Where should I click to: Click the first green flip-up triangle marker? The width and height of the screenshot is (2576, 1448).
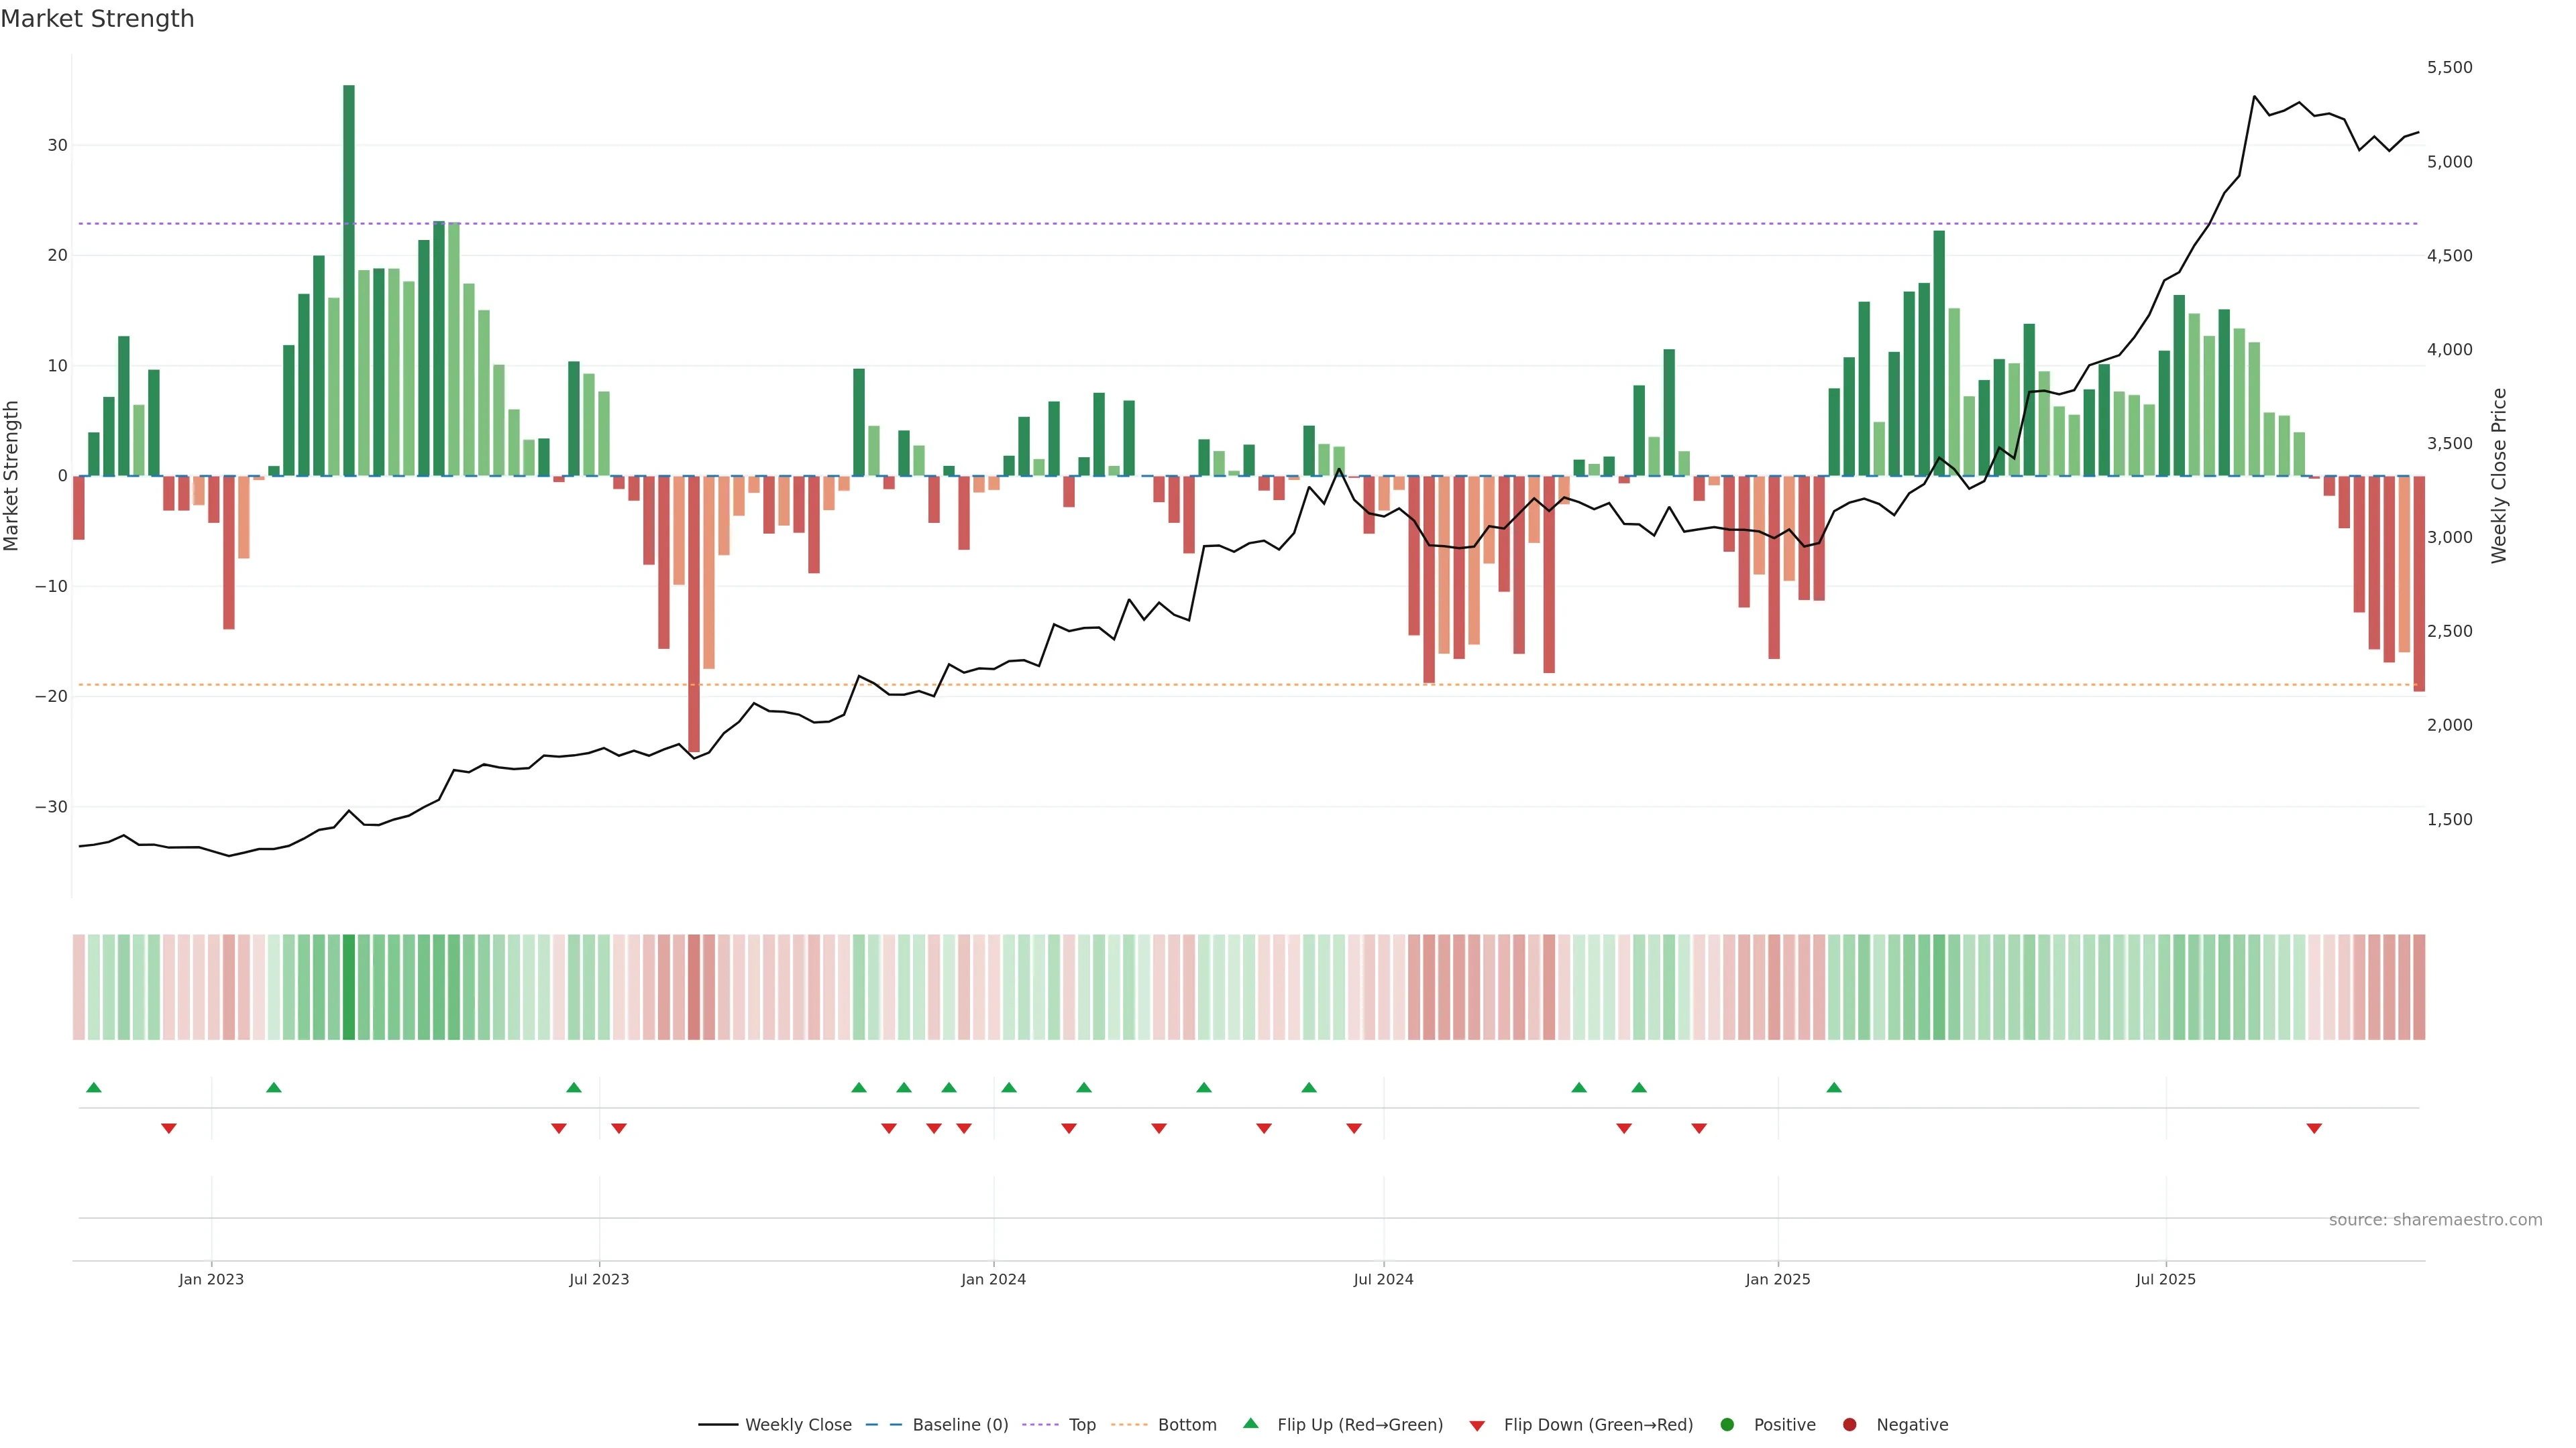94,1087
